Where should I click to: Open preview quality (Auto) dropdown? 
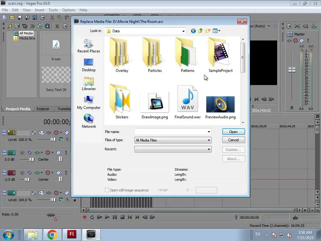click(269, 26)
